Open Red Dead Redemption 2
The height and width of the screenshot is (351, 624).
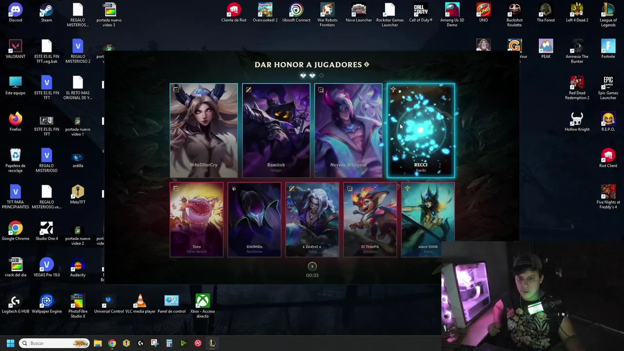pyautogui.click(x=577, y=88)
